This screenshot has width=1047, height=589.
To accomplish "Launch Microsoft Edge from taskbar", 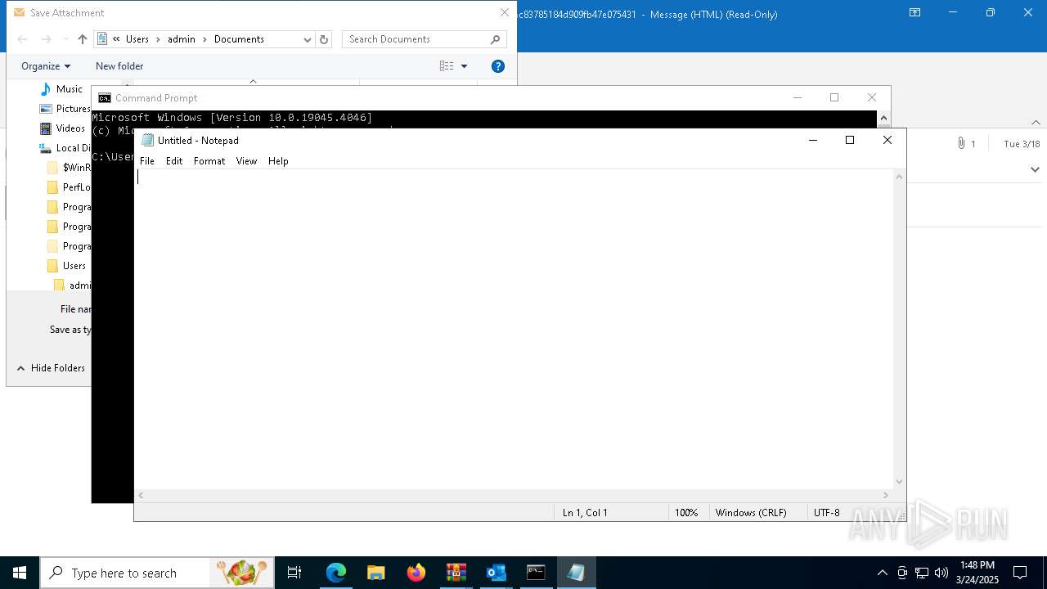I will pyautogui.click(x=336, y=573).
